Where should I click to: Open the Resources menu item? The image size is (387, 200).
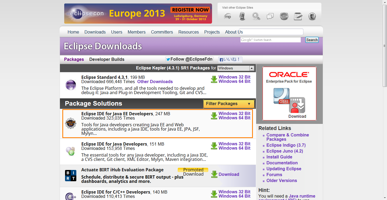(x=189, y=32)
